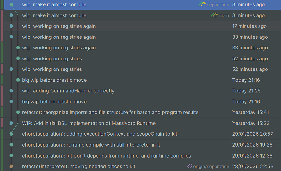281x171 pixels.
Task: Click the "28/01/2026 22:53" commit date
Action: (253, 167)
